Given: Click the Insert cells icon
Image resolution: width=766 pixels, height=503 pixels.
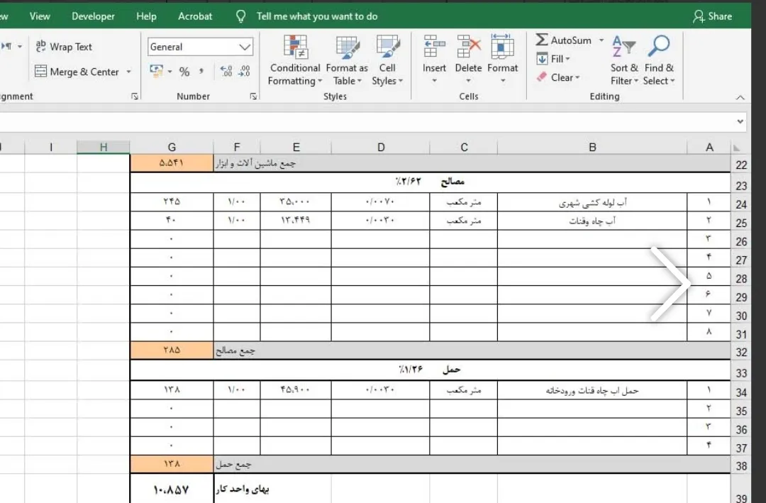Looking at the screenshot, I should point(434,48).
